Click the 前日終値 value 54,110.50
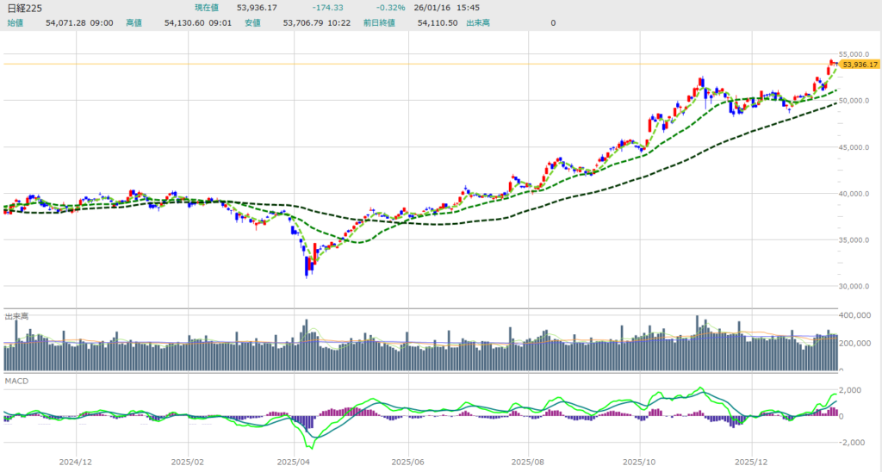 coord(436,22)
